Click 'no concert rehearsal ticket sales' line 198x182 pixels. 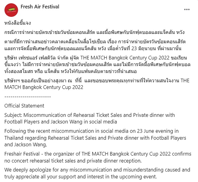point(73,161)
